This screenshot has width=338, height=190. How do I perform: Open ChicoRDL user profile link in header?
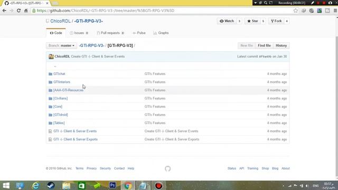[60, 21]
